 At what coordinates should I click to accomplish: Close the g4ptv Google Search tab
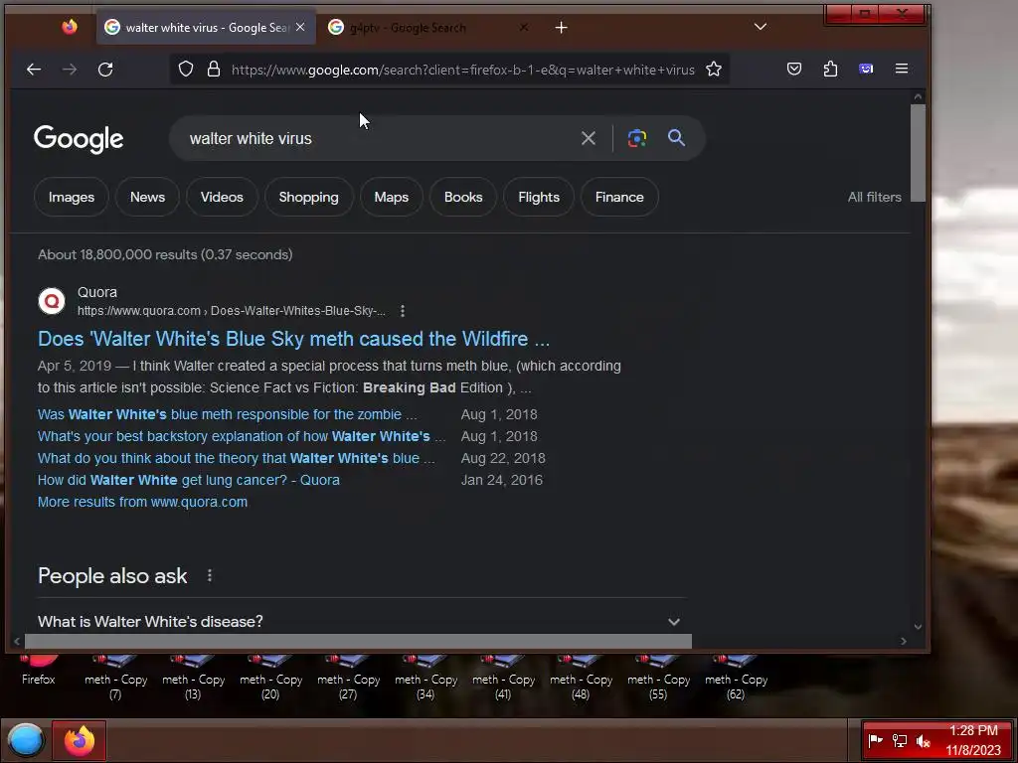point(524,27)
